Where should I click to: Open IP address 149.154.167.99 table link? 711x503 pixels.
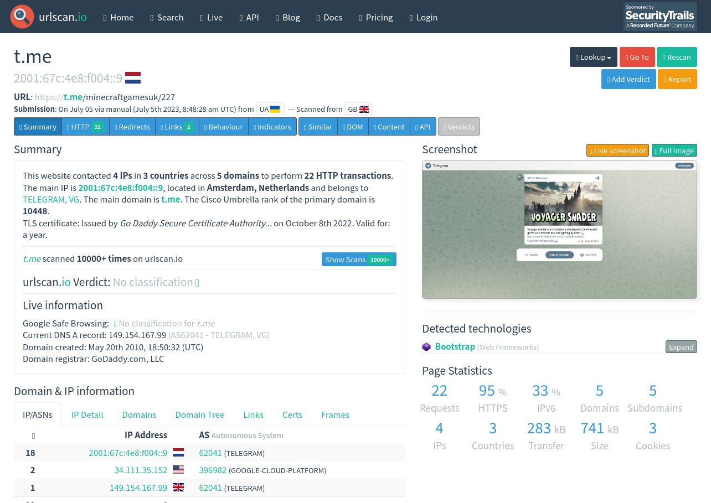point(138,488)
